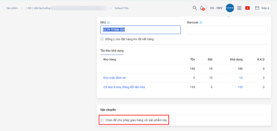Enable ordering when out of stock checkbox
The height and width of the screenshot is (131, 277).
[102, 39]
